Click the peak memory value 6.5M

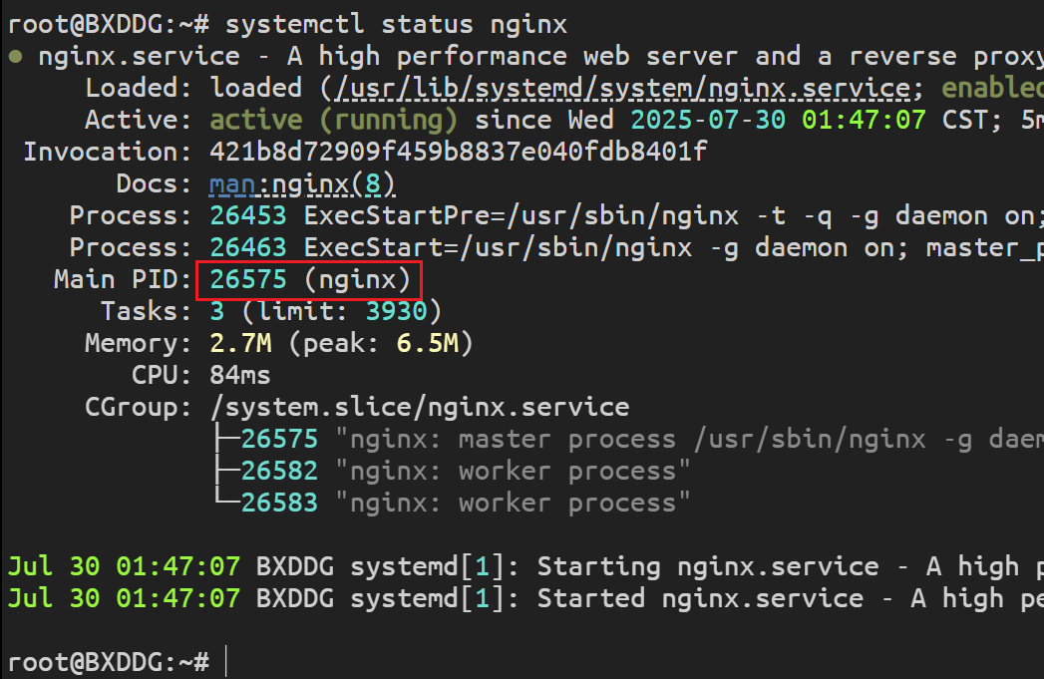[x=427, y=344]
